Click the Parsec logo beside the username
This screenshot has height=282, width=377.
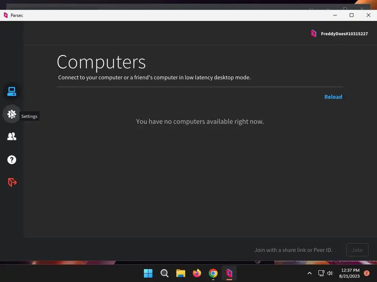pyautogui.click(x=314, y=33)
